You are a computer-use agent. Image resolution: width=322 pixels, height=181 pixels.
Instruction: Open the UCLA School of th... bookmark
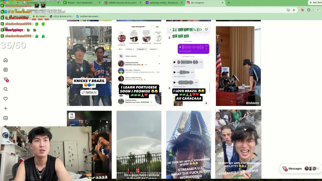tap(61, 16)
